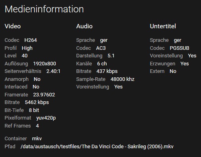This screenshot has width=201, height=157.
Task: Click the Ref Frames value 4
Action: point(37,126)
